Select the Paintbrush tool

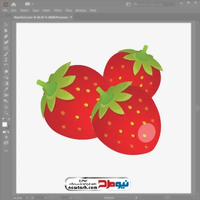[6, 54]
